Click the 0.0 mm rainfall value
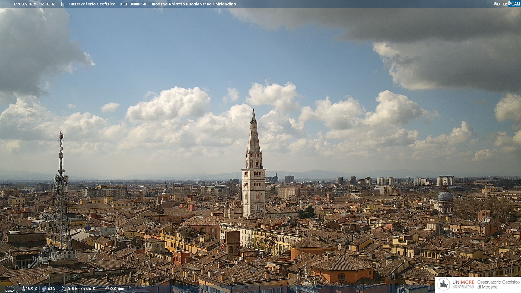The width and height of the screenshot is (521, 293). 117,289
